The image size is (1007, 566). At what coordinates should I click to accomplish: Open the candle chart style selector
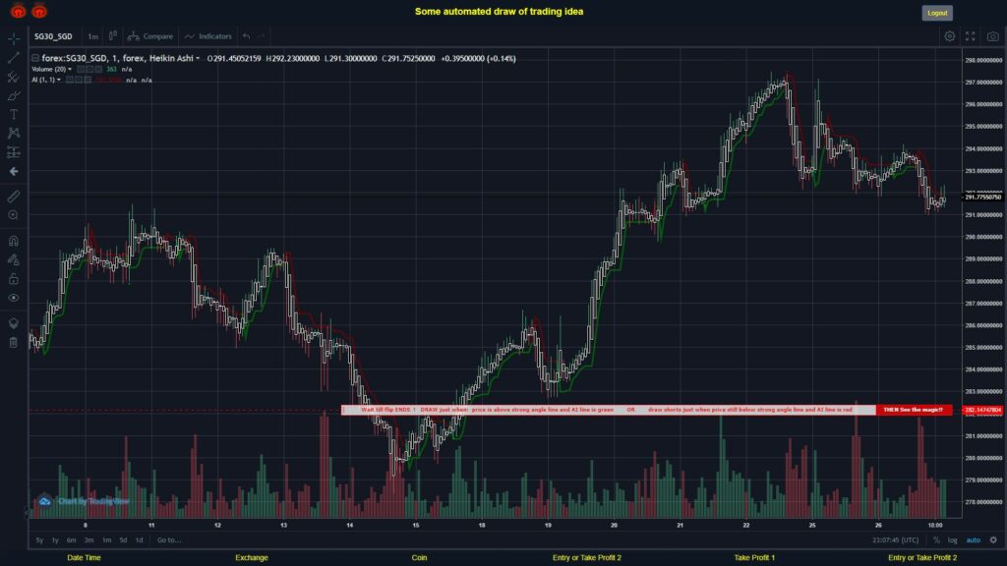112,36
